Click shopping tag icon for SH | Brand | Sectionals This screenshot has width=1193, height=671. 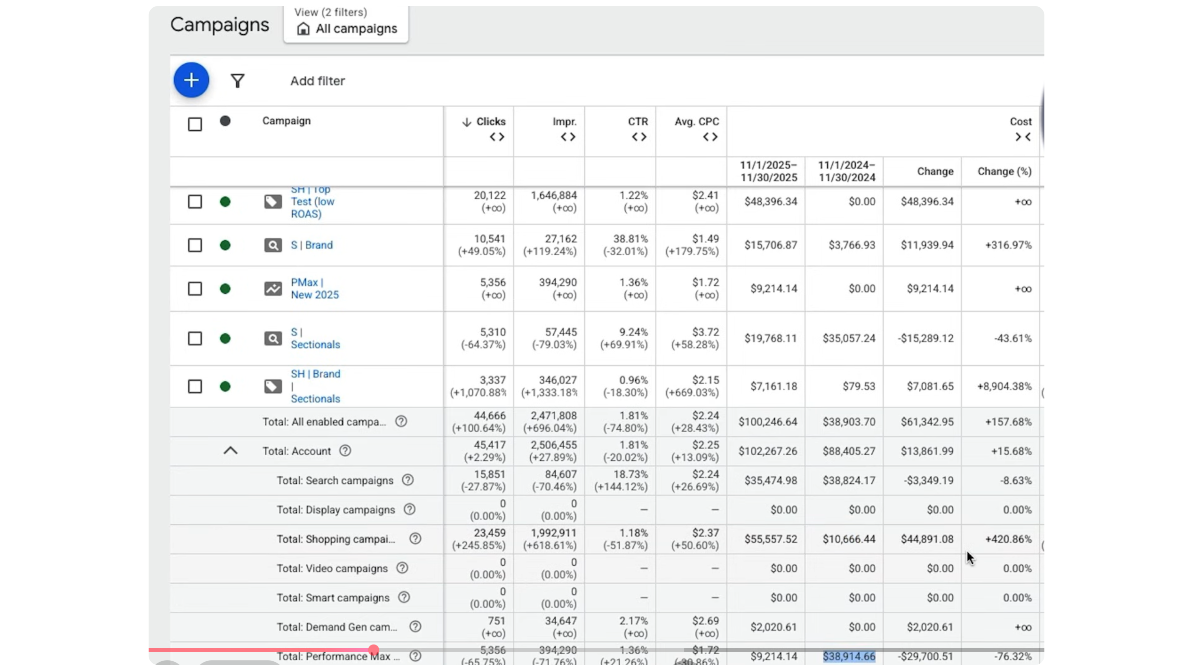[273, 386]
